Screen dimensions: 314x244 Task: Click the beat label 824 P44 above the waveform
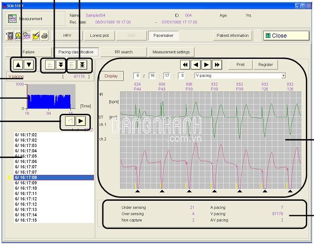(137, 87)
